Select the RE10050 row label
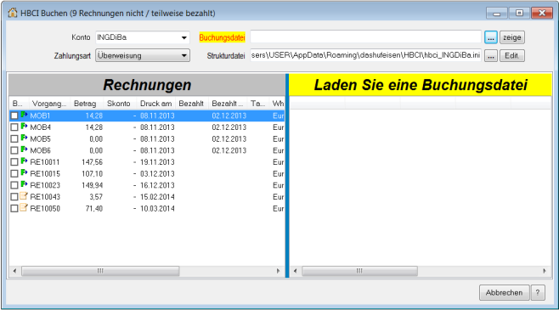 [x=45, y=208]
